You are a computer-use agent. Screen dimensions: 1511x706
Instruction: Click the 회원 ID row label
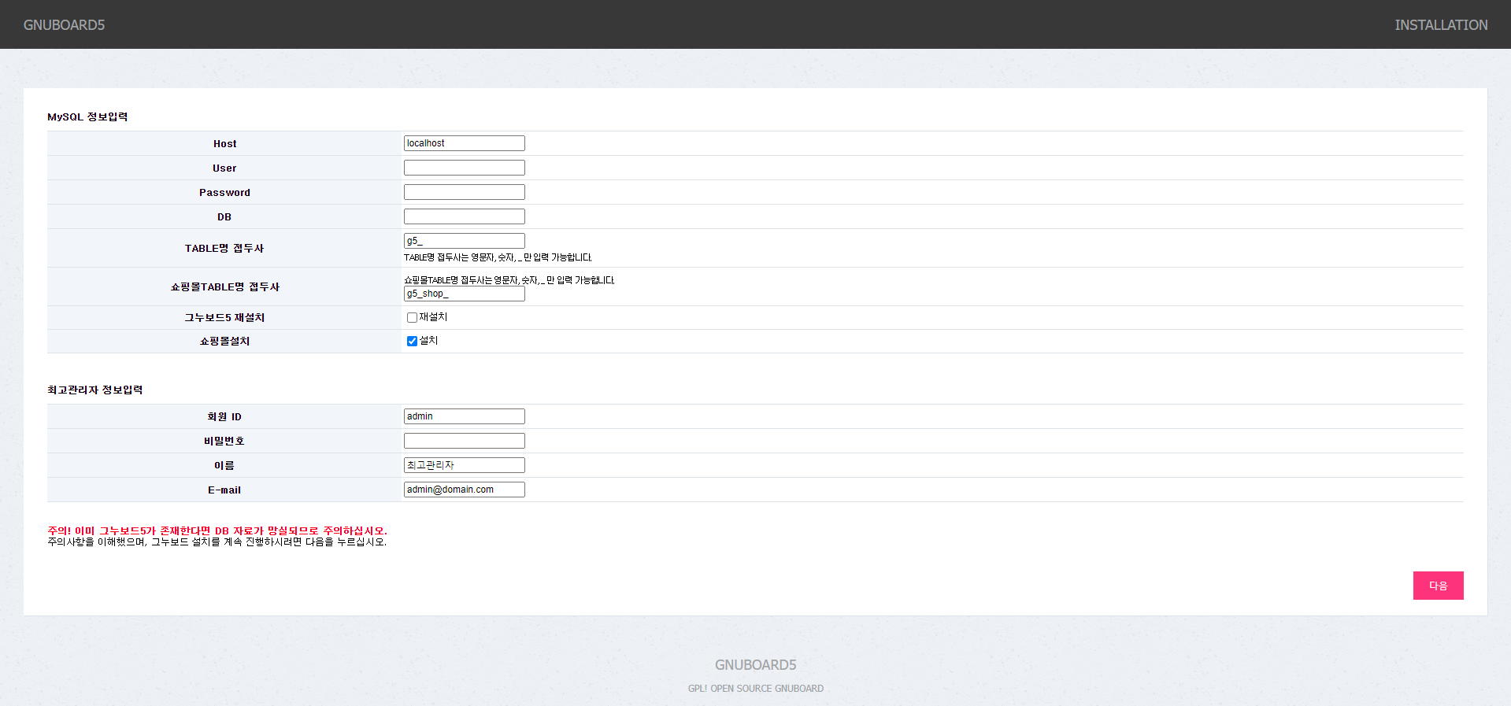[224, 417]
